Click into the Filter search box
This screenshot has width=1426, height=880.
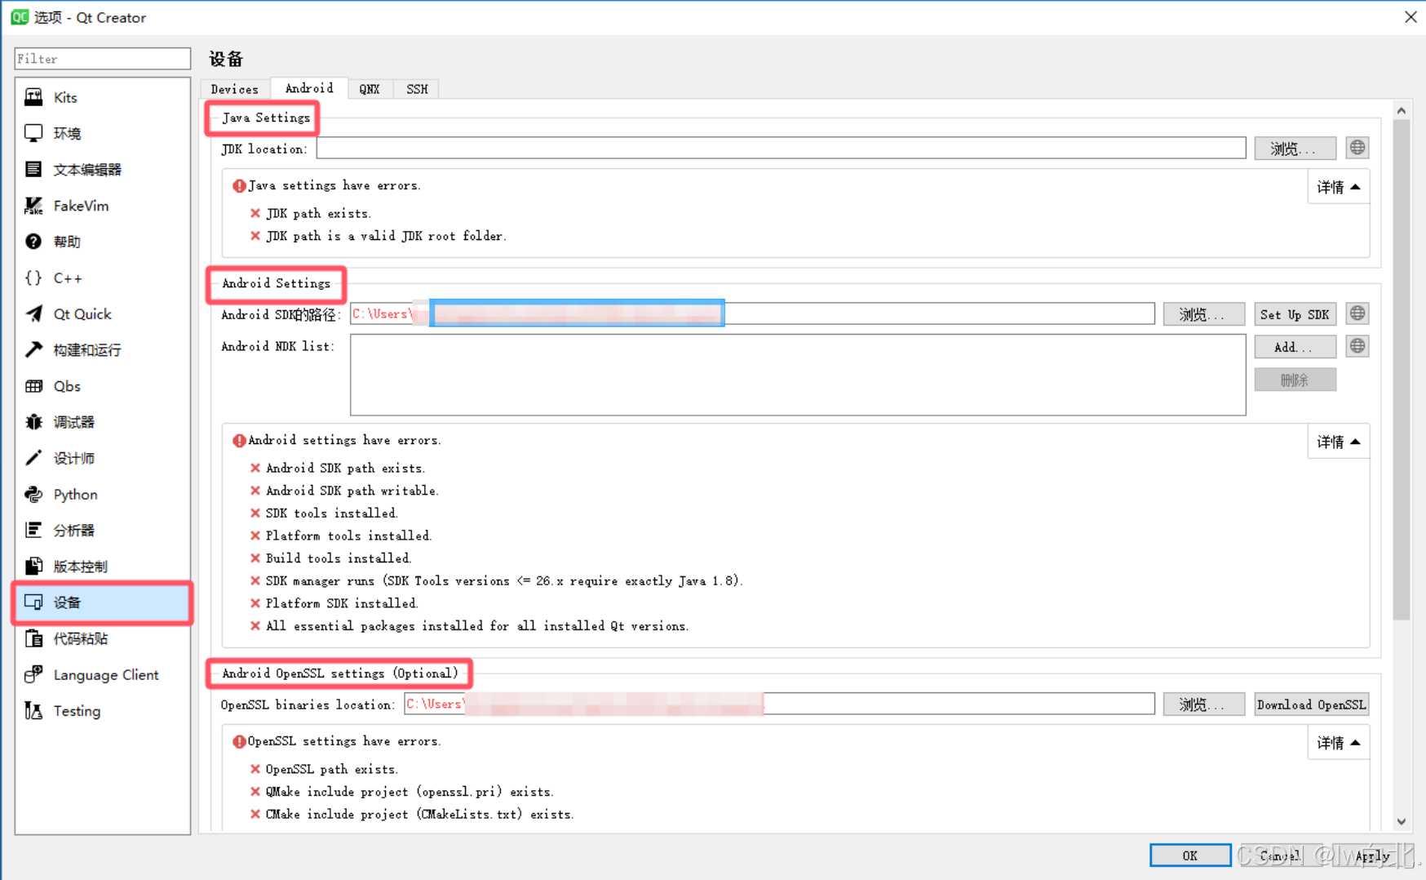(x=102, y=59)
